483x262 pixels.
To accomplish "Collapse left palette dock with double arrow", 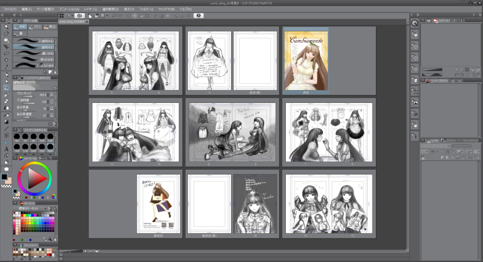I will coord(2,15).
